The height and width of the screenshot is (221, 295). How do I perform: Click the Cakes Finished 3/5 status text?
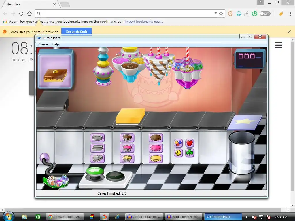point(112,193)
